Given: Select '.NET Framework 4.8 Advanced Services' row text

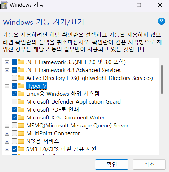Looking at the screenshot, I should click(74, 70).
